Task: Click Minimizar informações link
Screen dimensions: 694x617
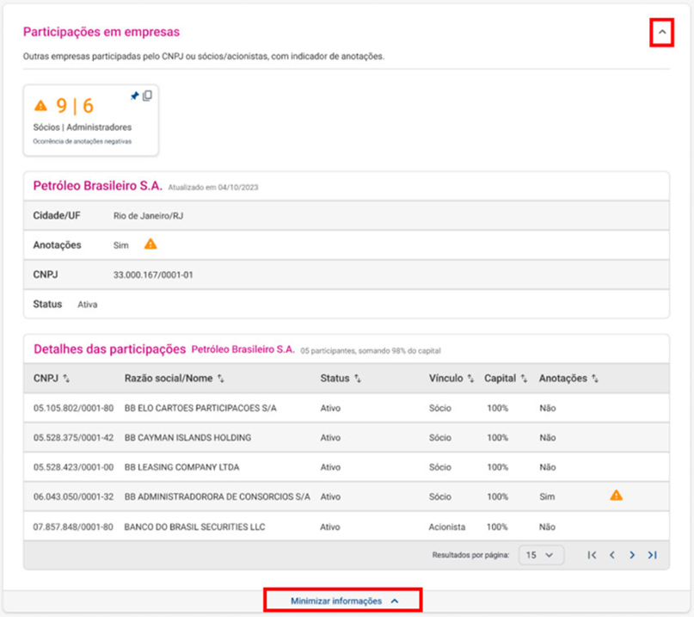Action: coord(342,601)
